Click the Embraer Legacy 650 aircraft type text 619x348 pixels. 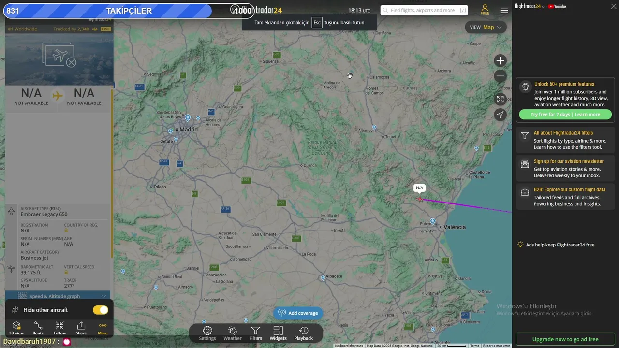(x=44, y=214)
